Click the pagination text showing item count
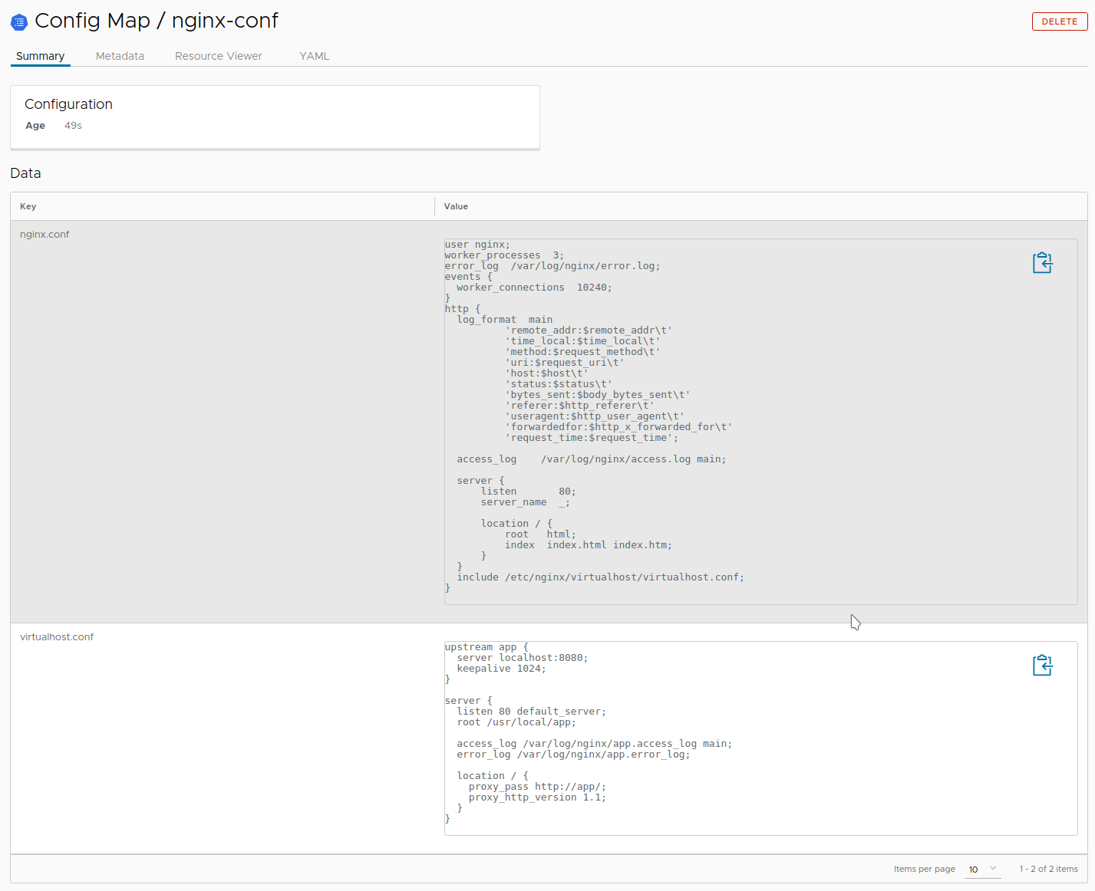The height and width of the screenshot is (891, 1095). (x=1048, y=869)
